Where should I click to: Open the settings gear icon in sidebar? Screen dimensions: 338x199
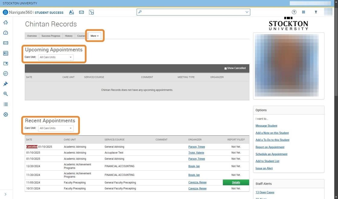point(6,115)
